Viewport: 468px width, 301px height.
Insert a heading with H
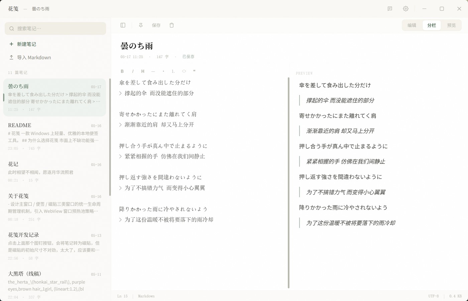tap(143, 71)
